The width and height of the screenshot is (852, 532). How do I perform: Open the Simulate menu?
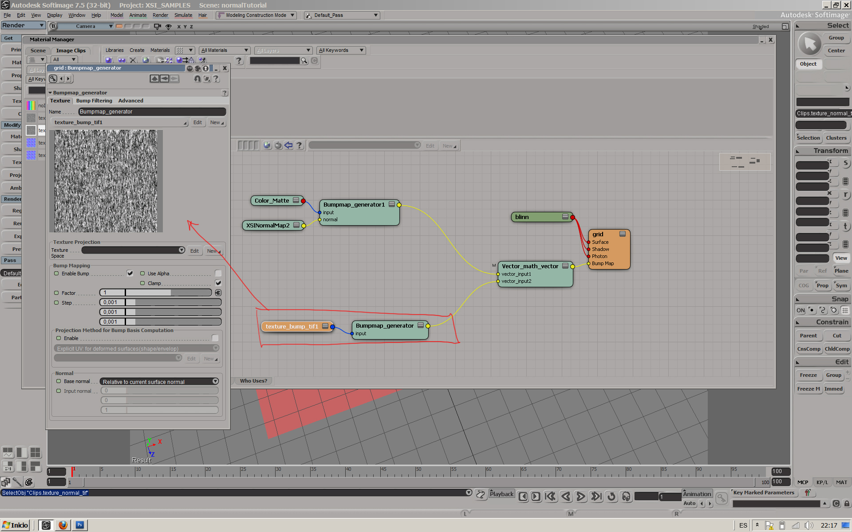(x=183, y=15)
